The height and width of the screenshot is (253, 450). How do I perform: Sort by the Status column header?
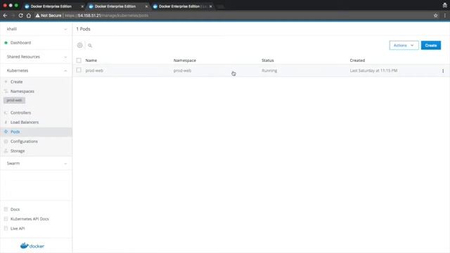(268, 60)
